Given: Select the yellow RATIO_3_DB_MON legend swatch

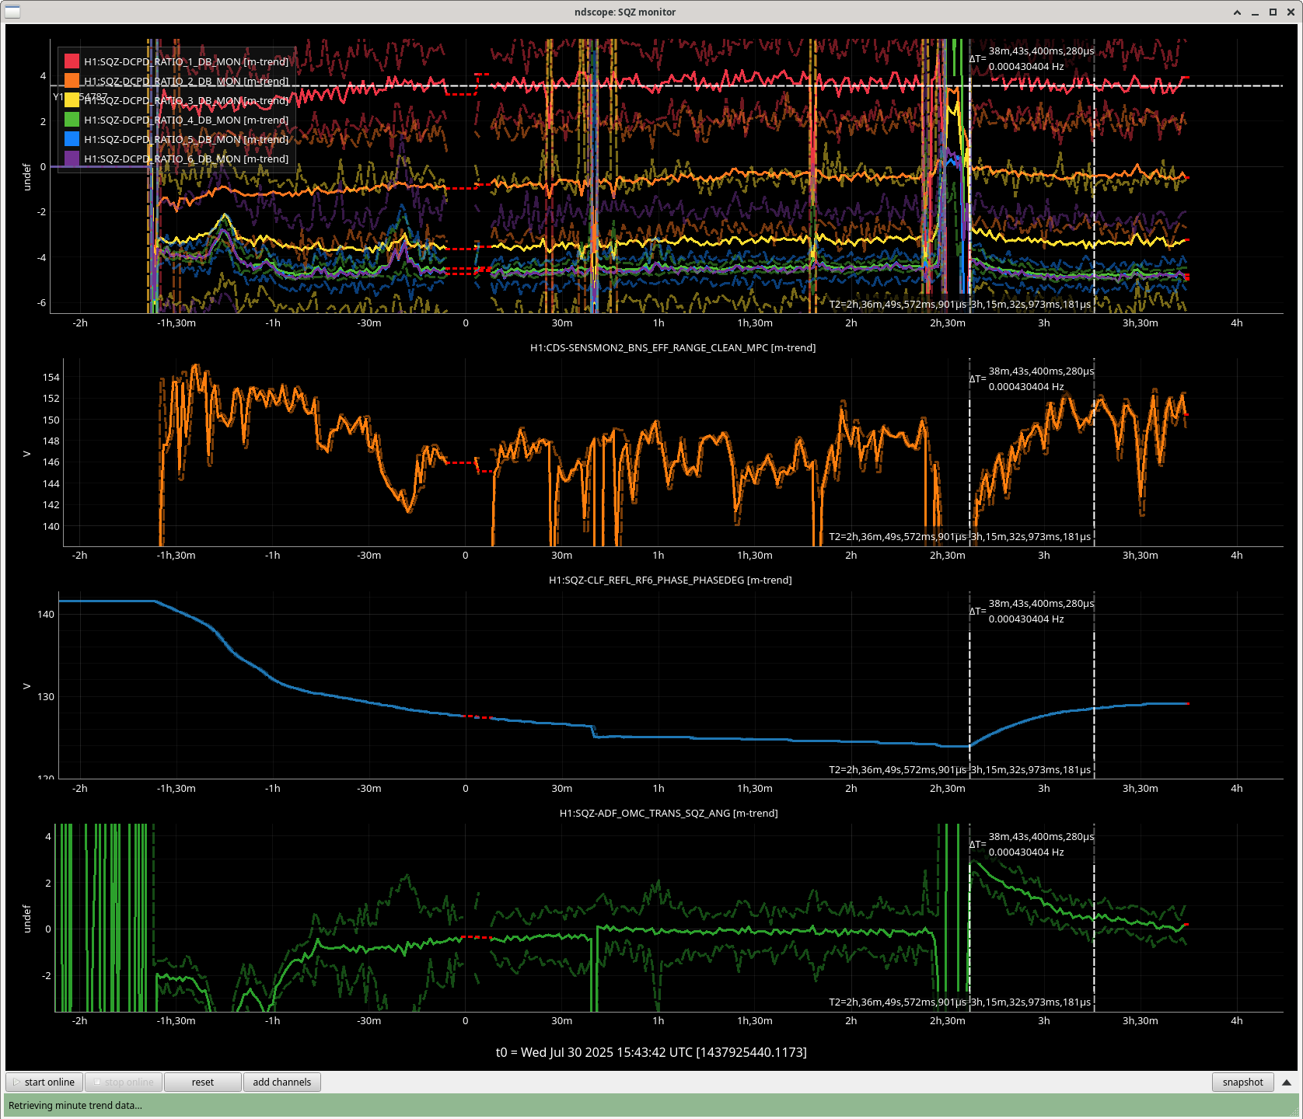Looking at the screenshot, I should coord(72,100).
